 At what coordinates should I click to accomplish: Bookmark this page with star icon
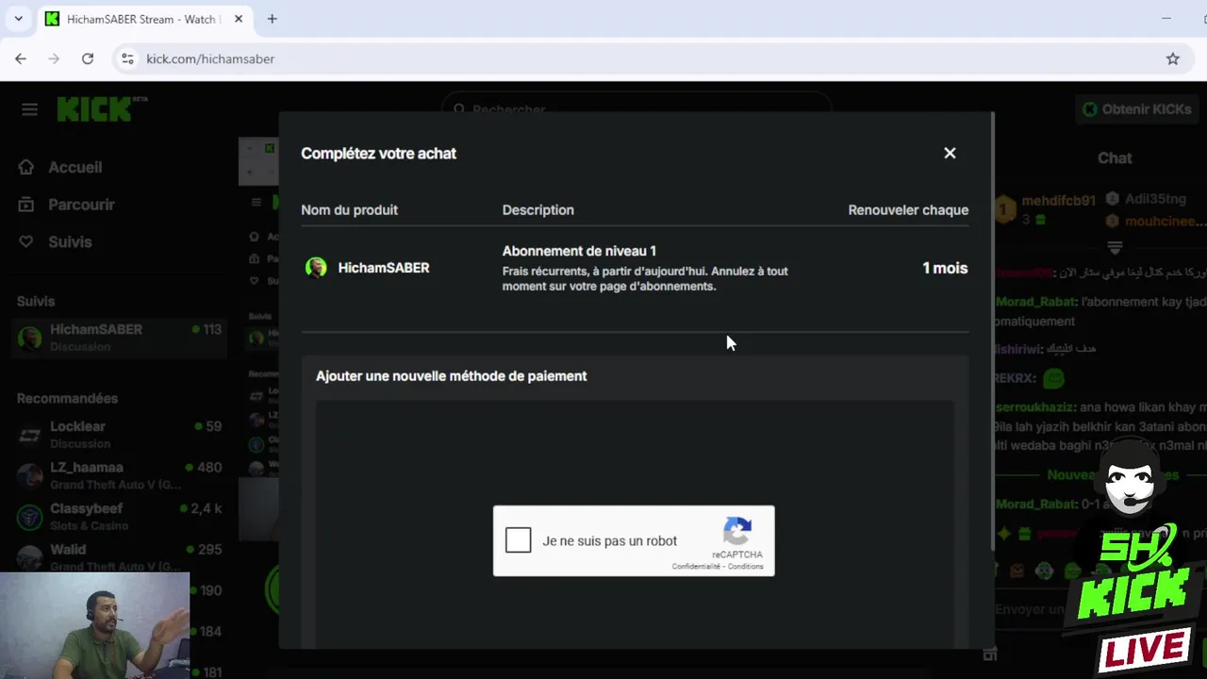click(x=1173, y=58)
